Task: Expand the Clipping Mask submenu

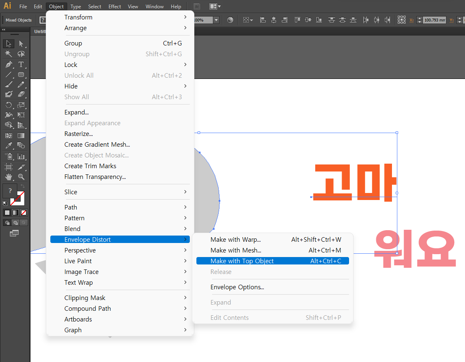Action: pos(120,298)
